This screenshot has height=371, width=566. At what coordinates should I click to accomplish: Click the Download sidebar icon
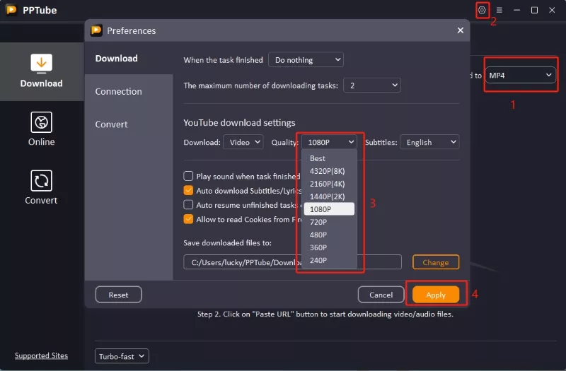[41, 71]
